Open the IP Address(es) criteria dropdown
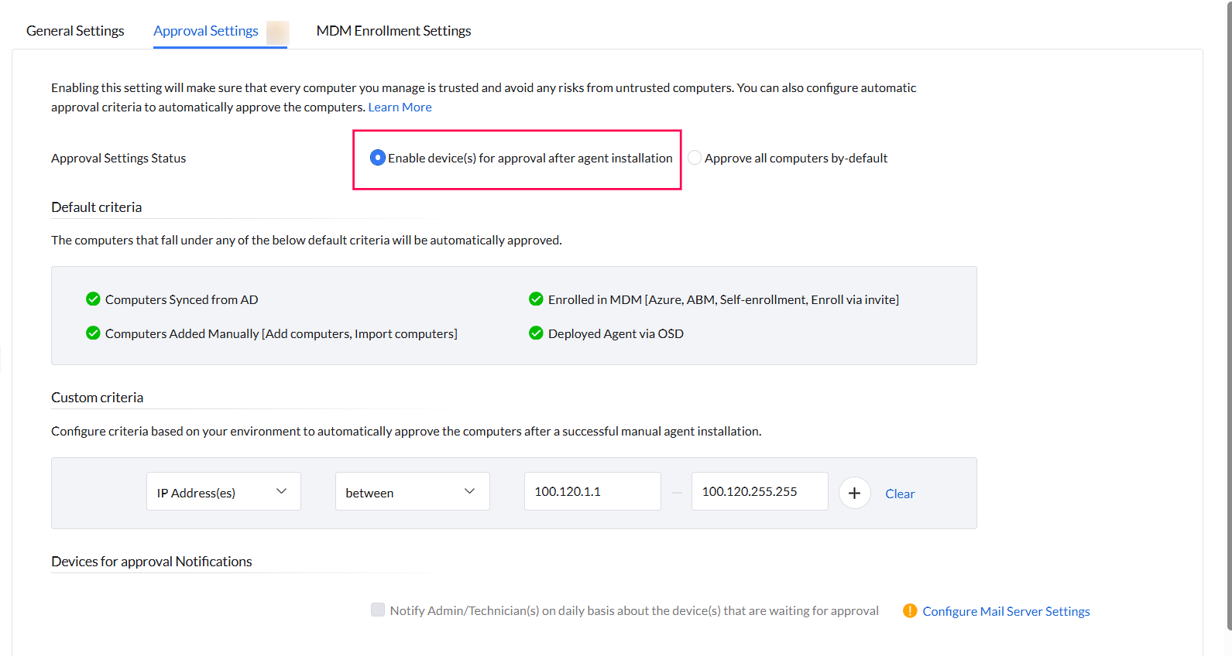Image resolution: width=1232 pixels, height=656 pixels. coord(223,492)
